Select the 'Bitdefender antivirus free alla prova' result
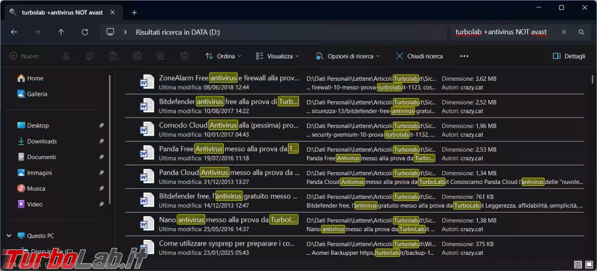The width and height of the screenshot is (597, 271). click(x=354, y=106)
